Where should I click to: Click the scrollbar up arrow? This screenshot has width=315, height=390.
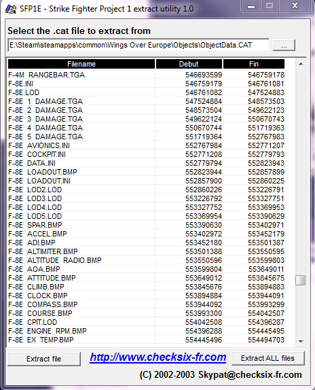[301, 64]
